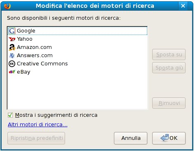The height and width of the screenshot is (153, 195).
Task: Click the arrow icon on the OK button
Action: (165, 138)
